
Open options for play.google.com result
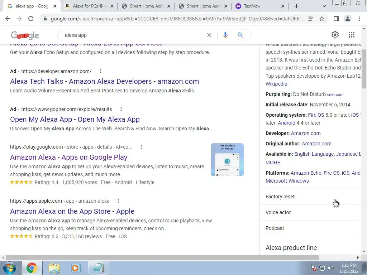(141, 147)
